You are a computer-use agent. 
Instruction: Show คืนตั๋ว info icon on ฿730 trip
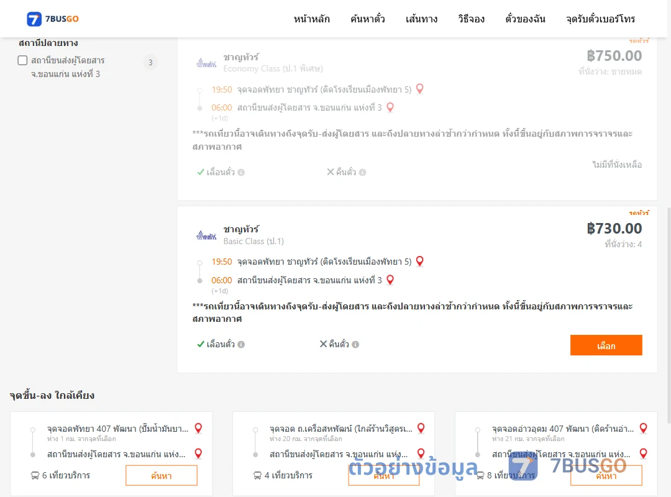(x=355, y=345)
